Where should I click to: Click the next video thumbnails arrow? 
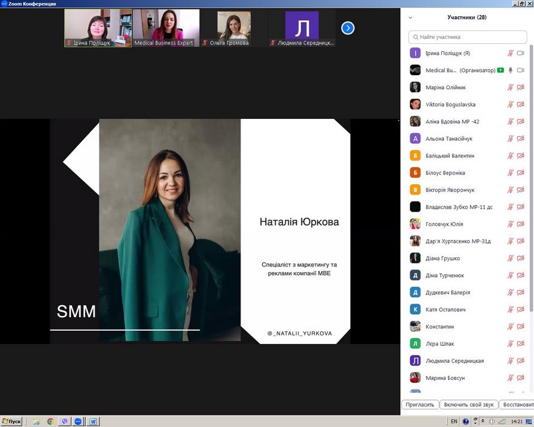tap(348, 28)
